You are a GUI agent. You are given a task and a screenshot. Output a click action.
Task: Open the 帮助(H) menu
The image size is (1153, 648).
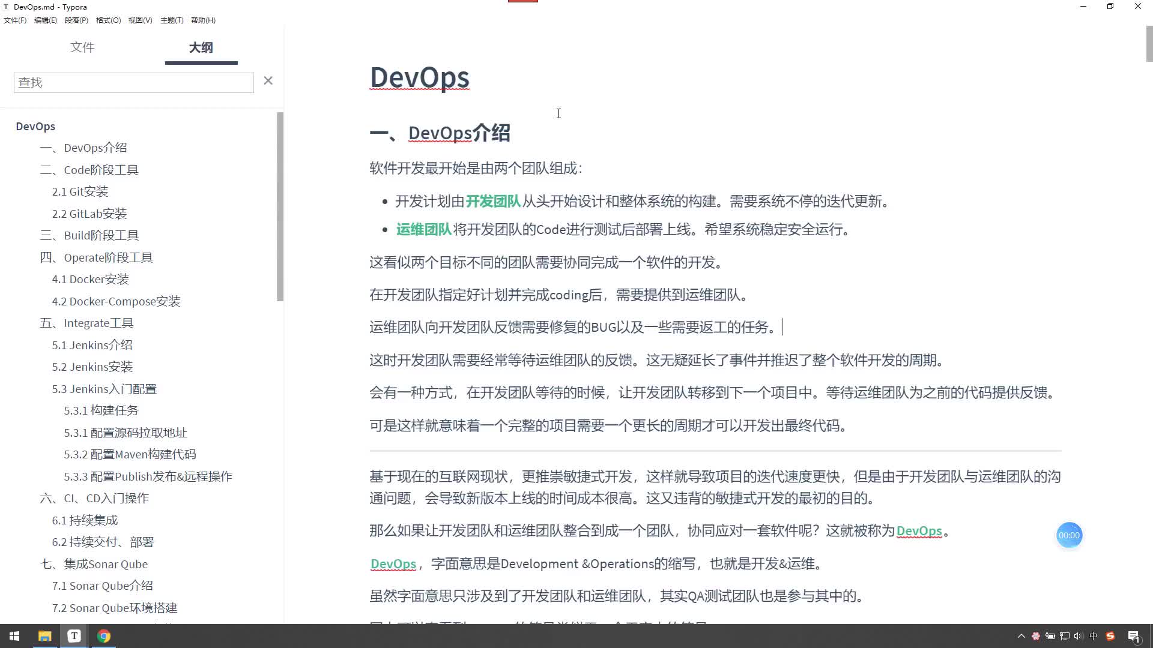click(x=203, y=20)
